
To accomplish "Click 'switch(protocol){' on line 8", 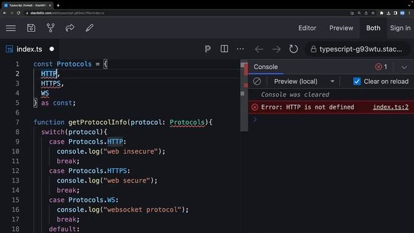I will pos(74,132).
